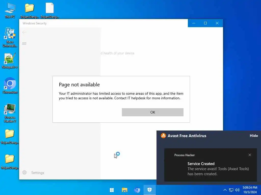The width and height of the screenshot is (261, 195).
Task: Open This PC desktop icon
Action: [x=10, y=11]
